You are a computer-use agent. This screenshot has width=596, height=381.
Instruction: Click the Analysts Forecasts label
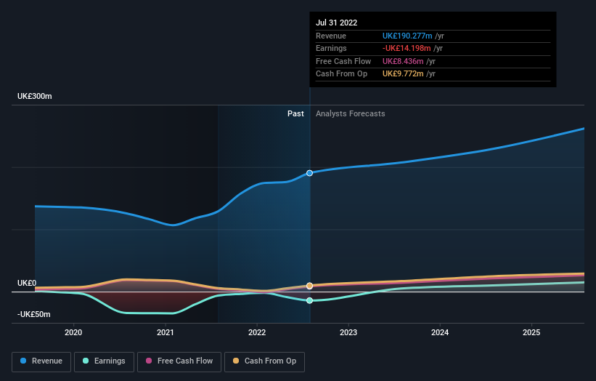[x=351, y=114]
